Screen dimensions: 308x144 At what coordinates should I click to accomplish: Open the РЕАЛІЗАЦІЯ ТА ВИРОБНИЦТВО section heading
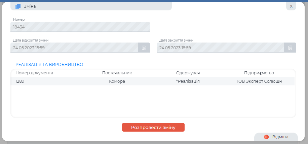[49, 64]
